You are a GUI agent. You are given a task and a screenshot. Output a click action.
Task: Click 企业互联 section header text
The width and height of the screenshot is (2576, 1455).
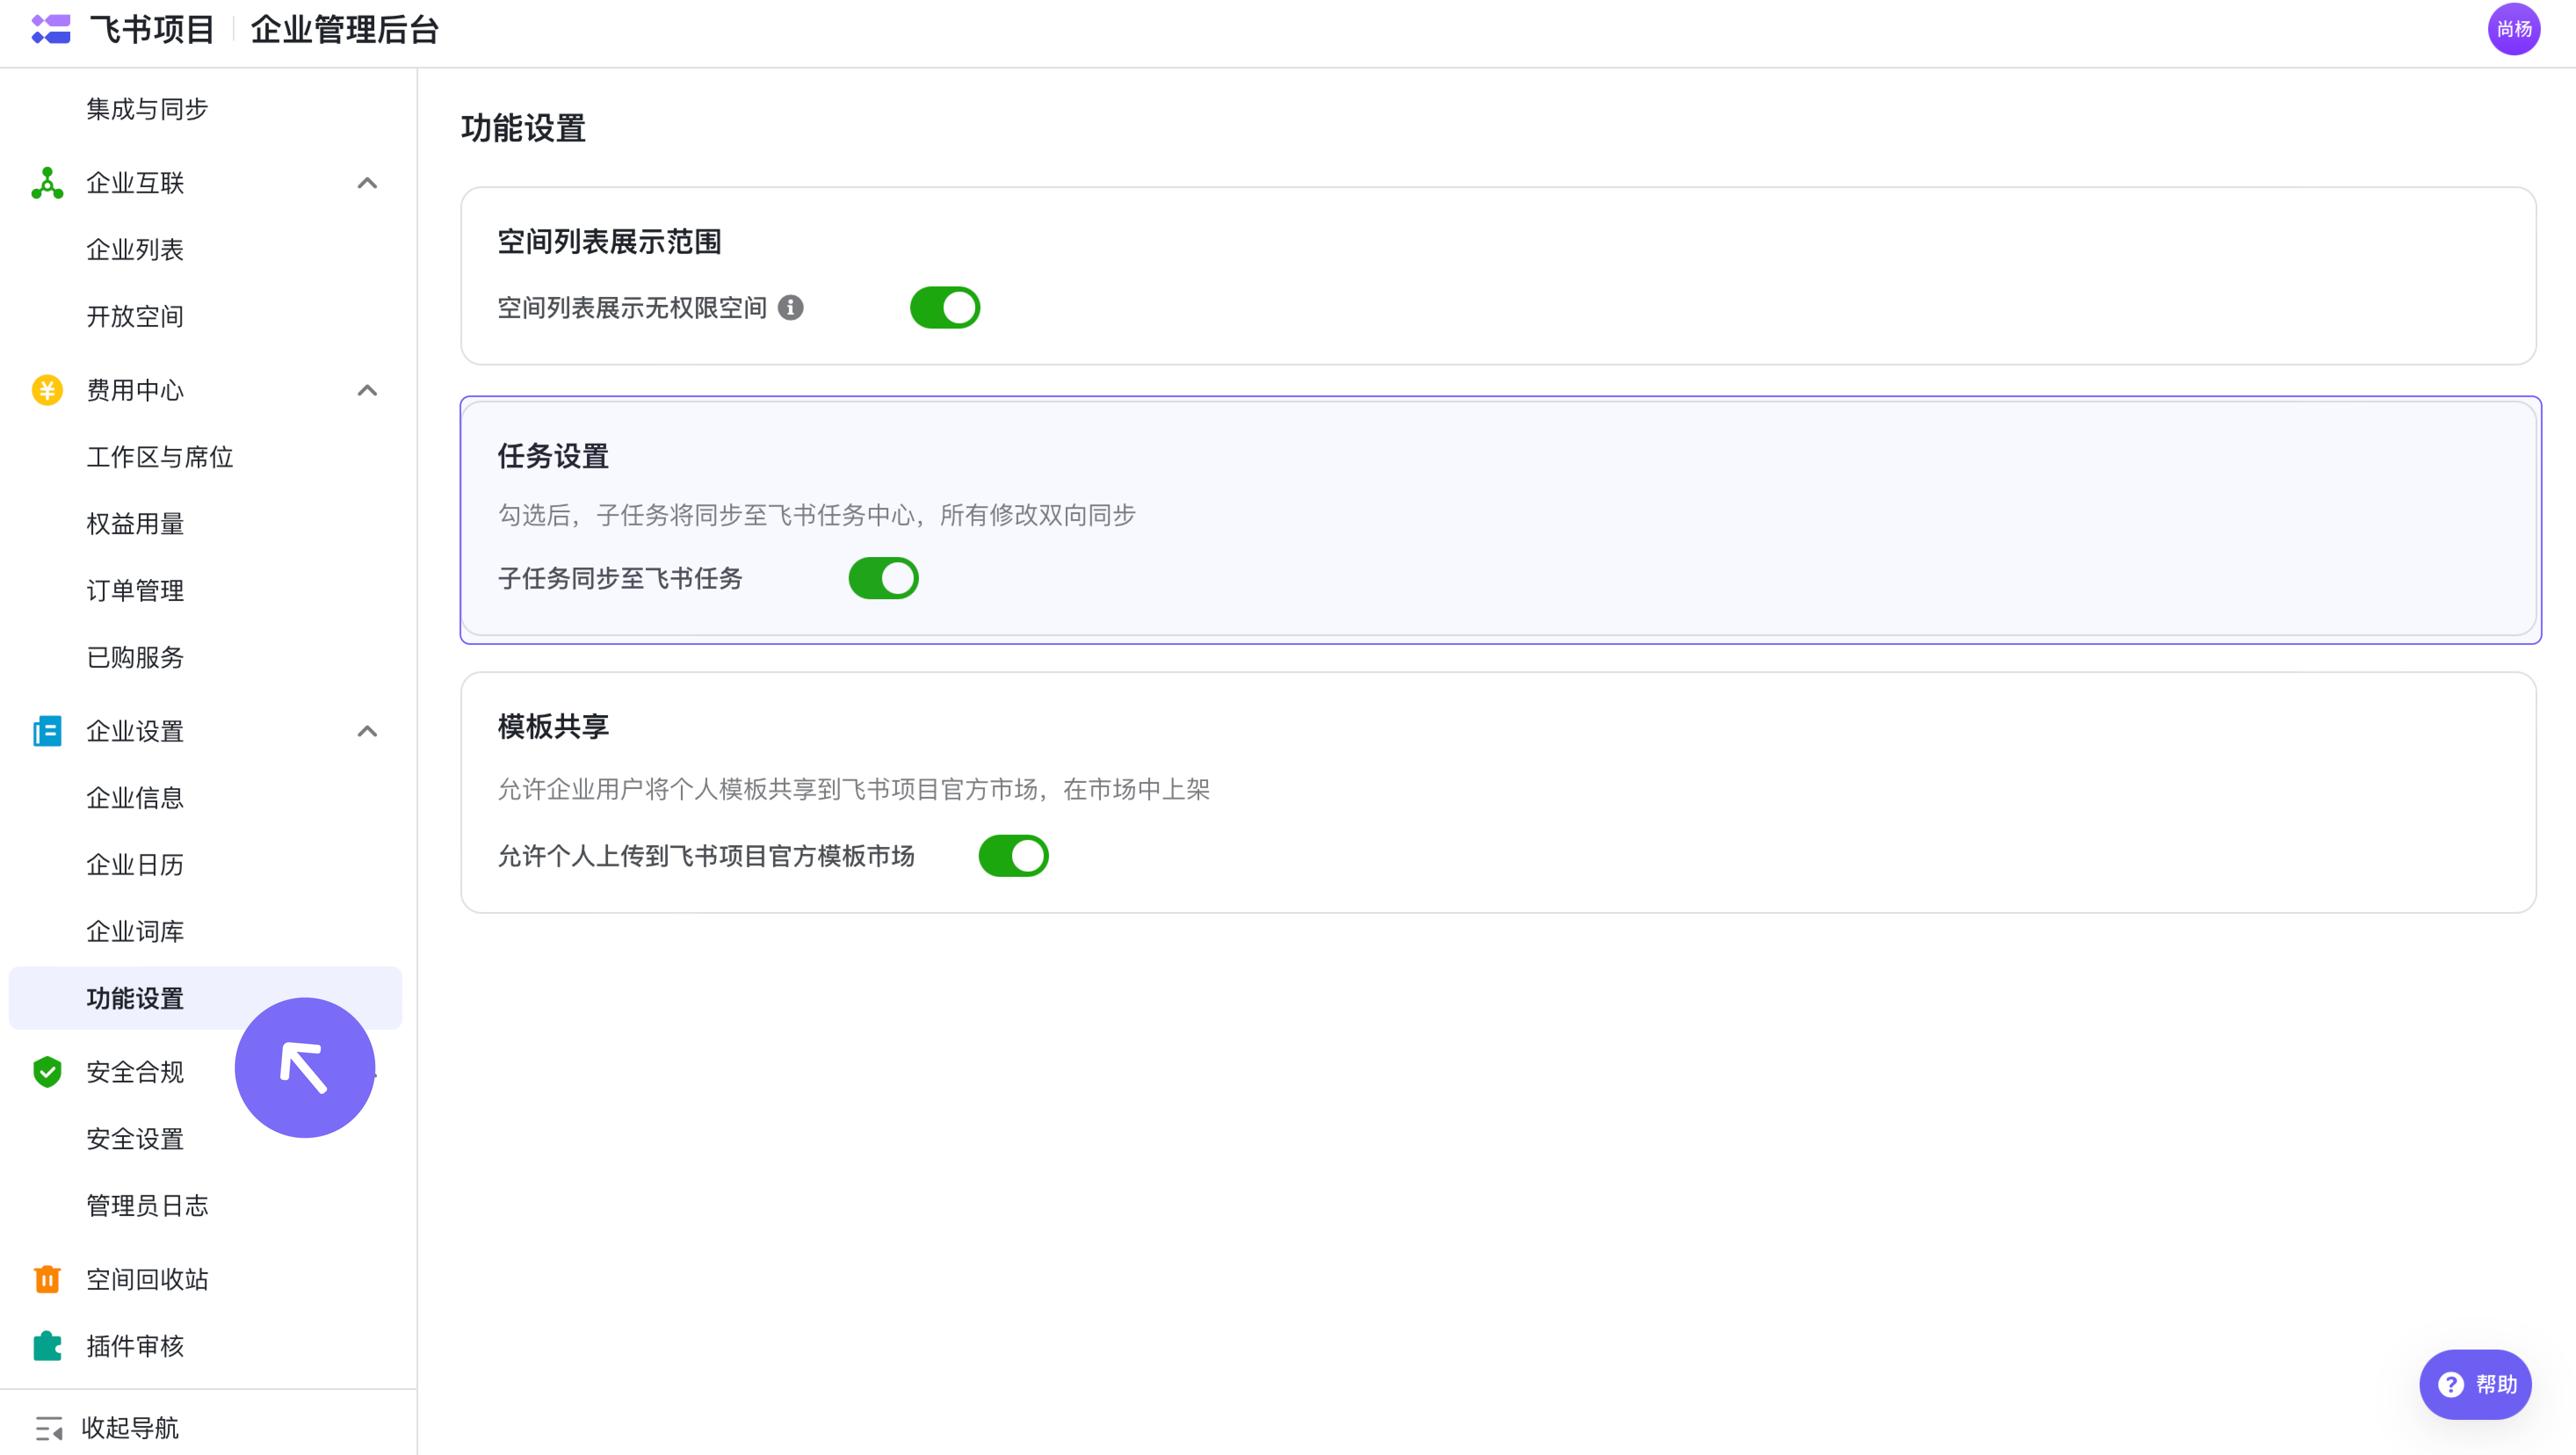pos(135,183)
